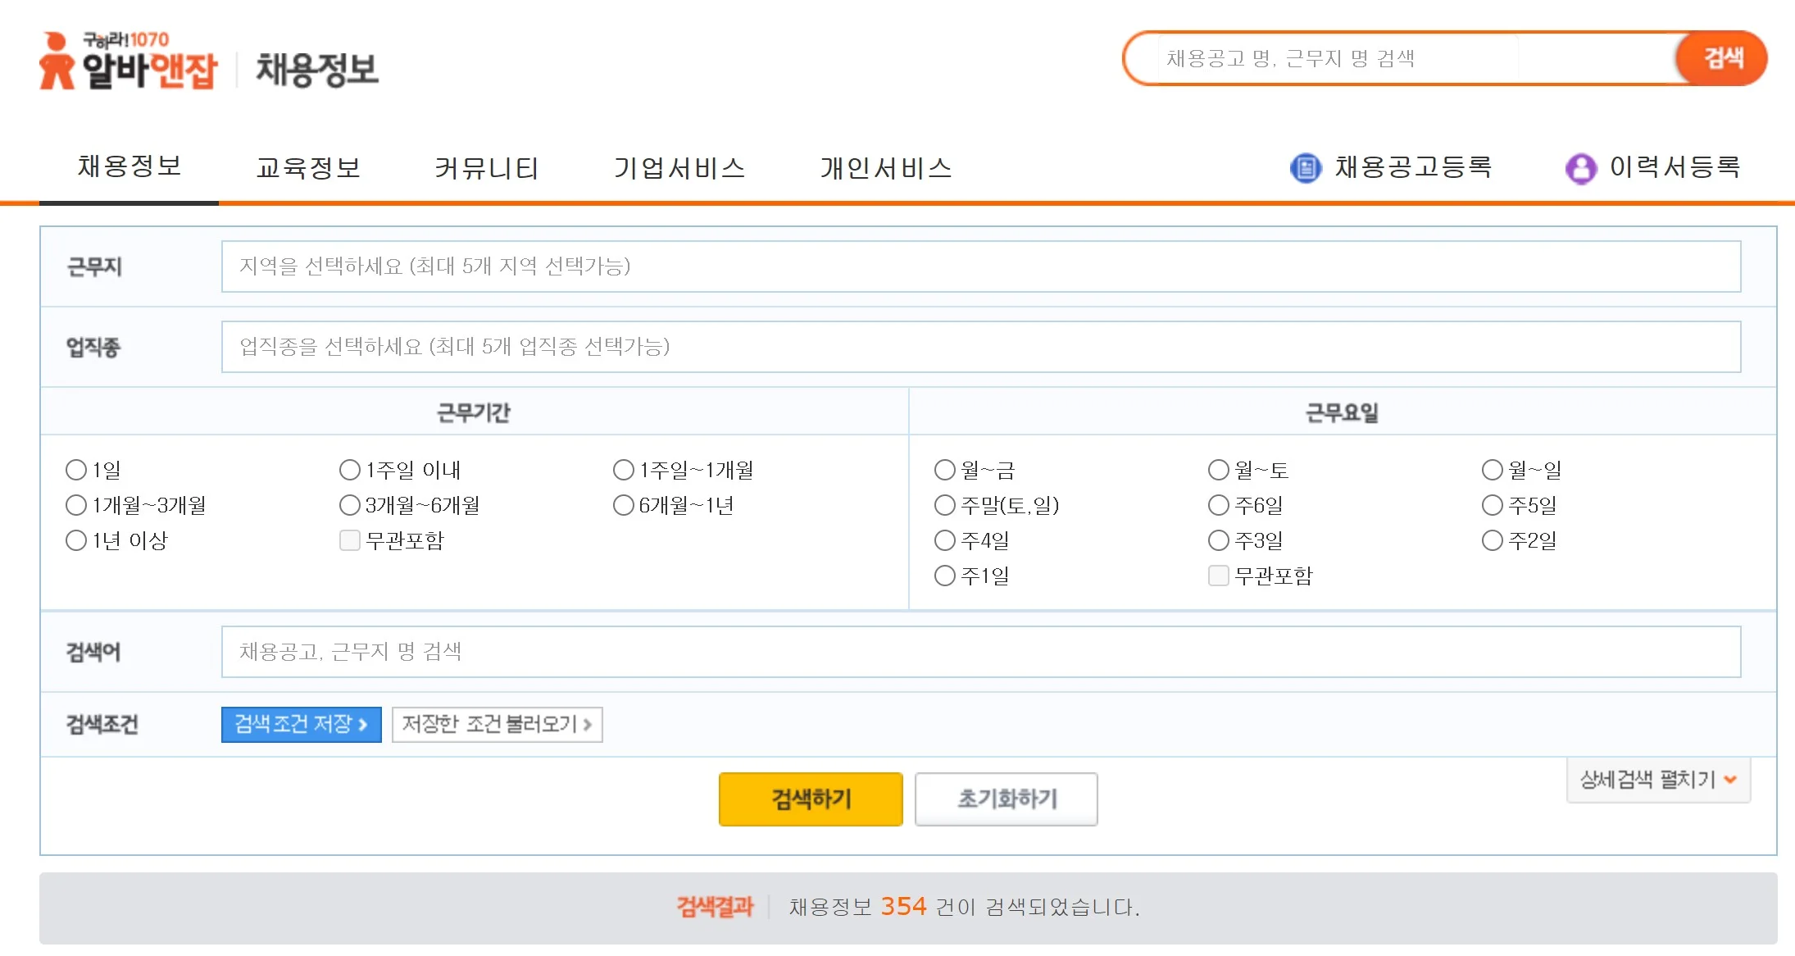Open the 커뮤니티 menu
The width and height of the screenshot is (1795, 956).
486,168
